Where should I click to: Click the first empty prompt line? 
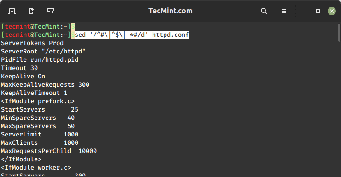38,27
